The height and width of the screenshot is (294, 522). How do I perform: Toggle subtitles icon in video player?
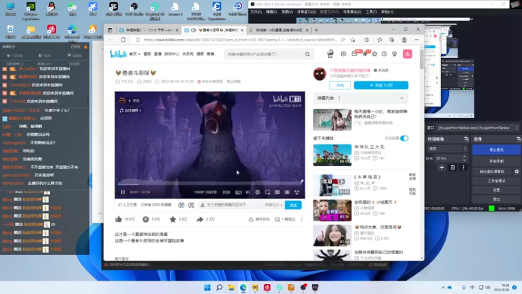(238, 192)
